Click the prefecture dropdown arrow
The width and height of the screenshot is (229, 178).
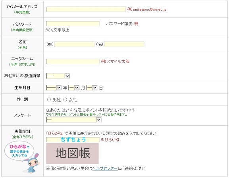[x=67, y=76]
